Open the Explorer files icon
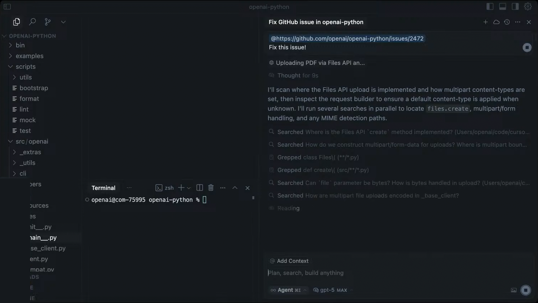Viewport: 538px width, 303px height. tap(16, 22)
